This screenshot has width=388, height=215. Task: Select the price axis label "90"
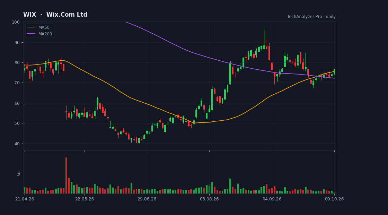click(x=17, y=42)
